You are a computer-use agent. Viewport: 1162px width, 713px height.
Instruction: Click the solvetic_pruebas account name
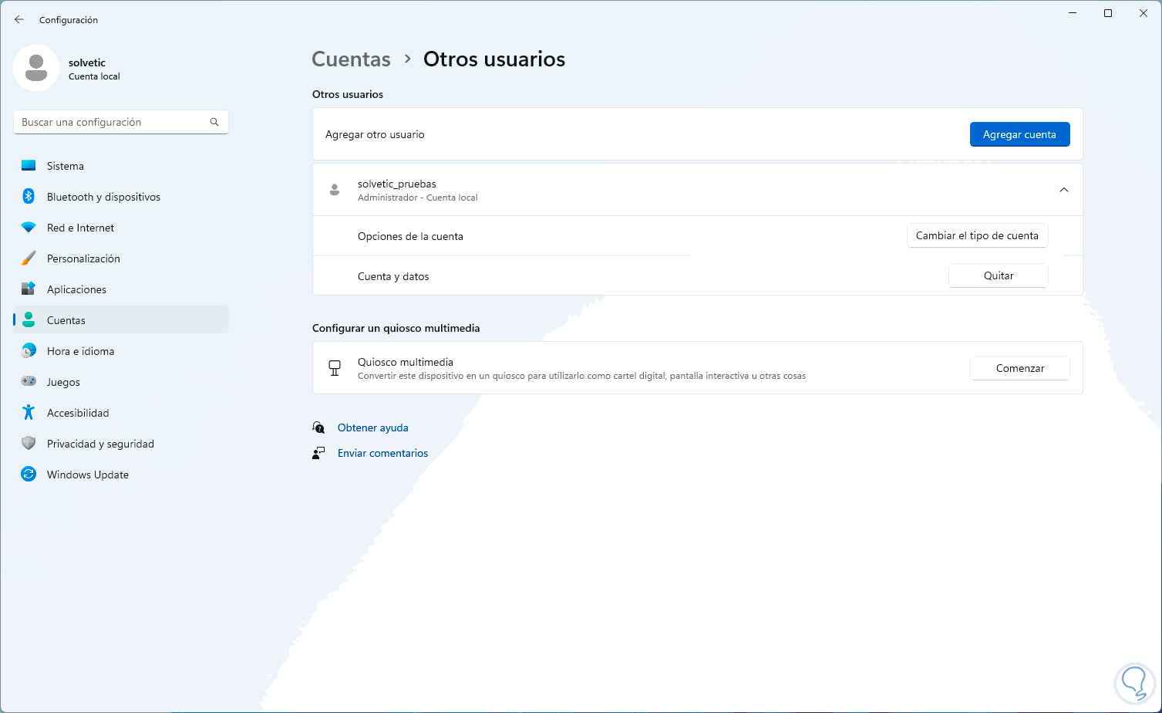(397, 184)
